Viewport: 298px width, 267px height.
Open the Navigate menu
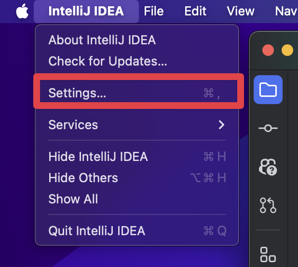[286, 11]
